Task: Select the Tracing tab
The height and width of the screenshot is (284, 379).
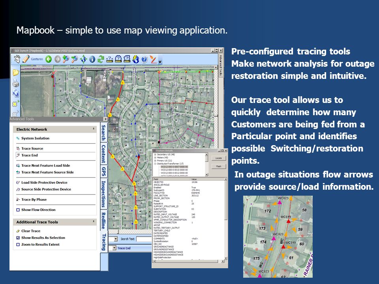Action: 104,242
